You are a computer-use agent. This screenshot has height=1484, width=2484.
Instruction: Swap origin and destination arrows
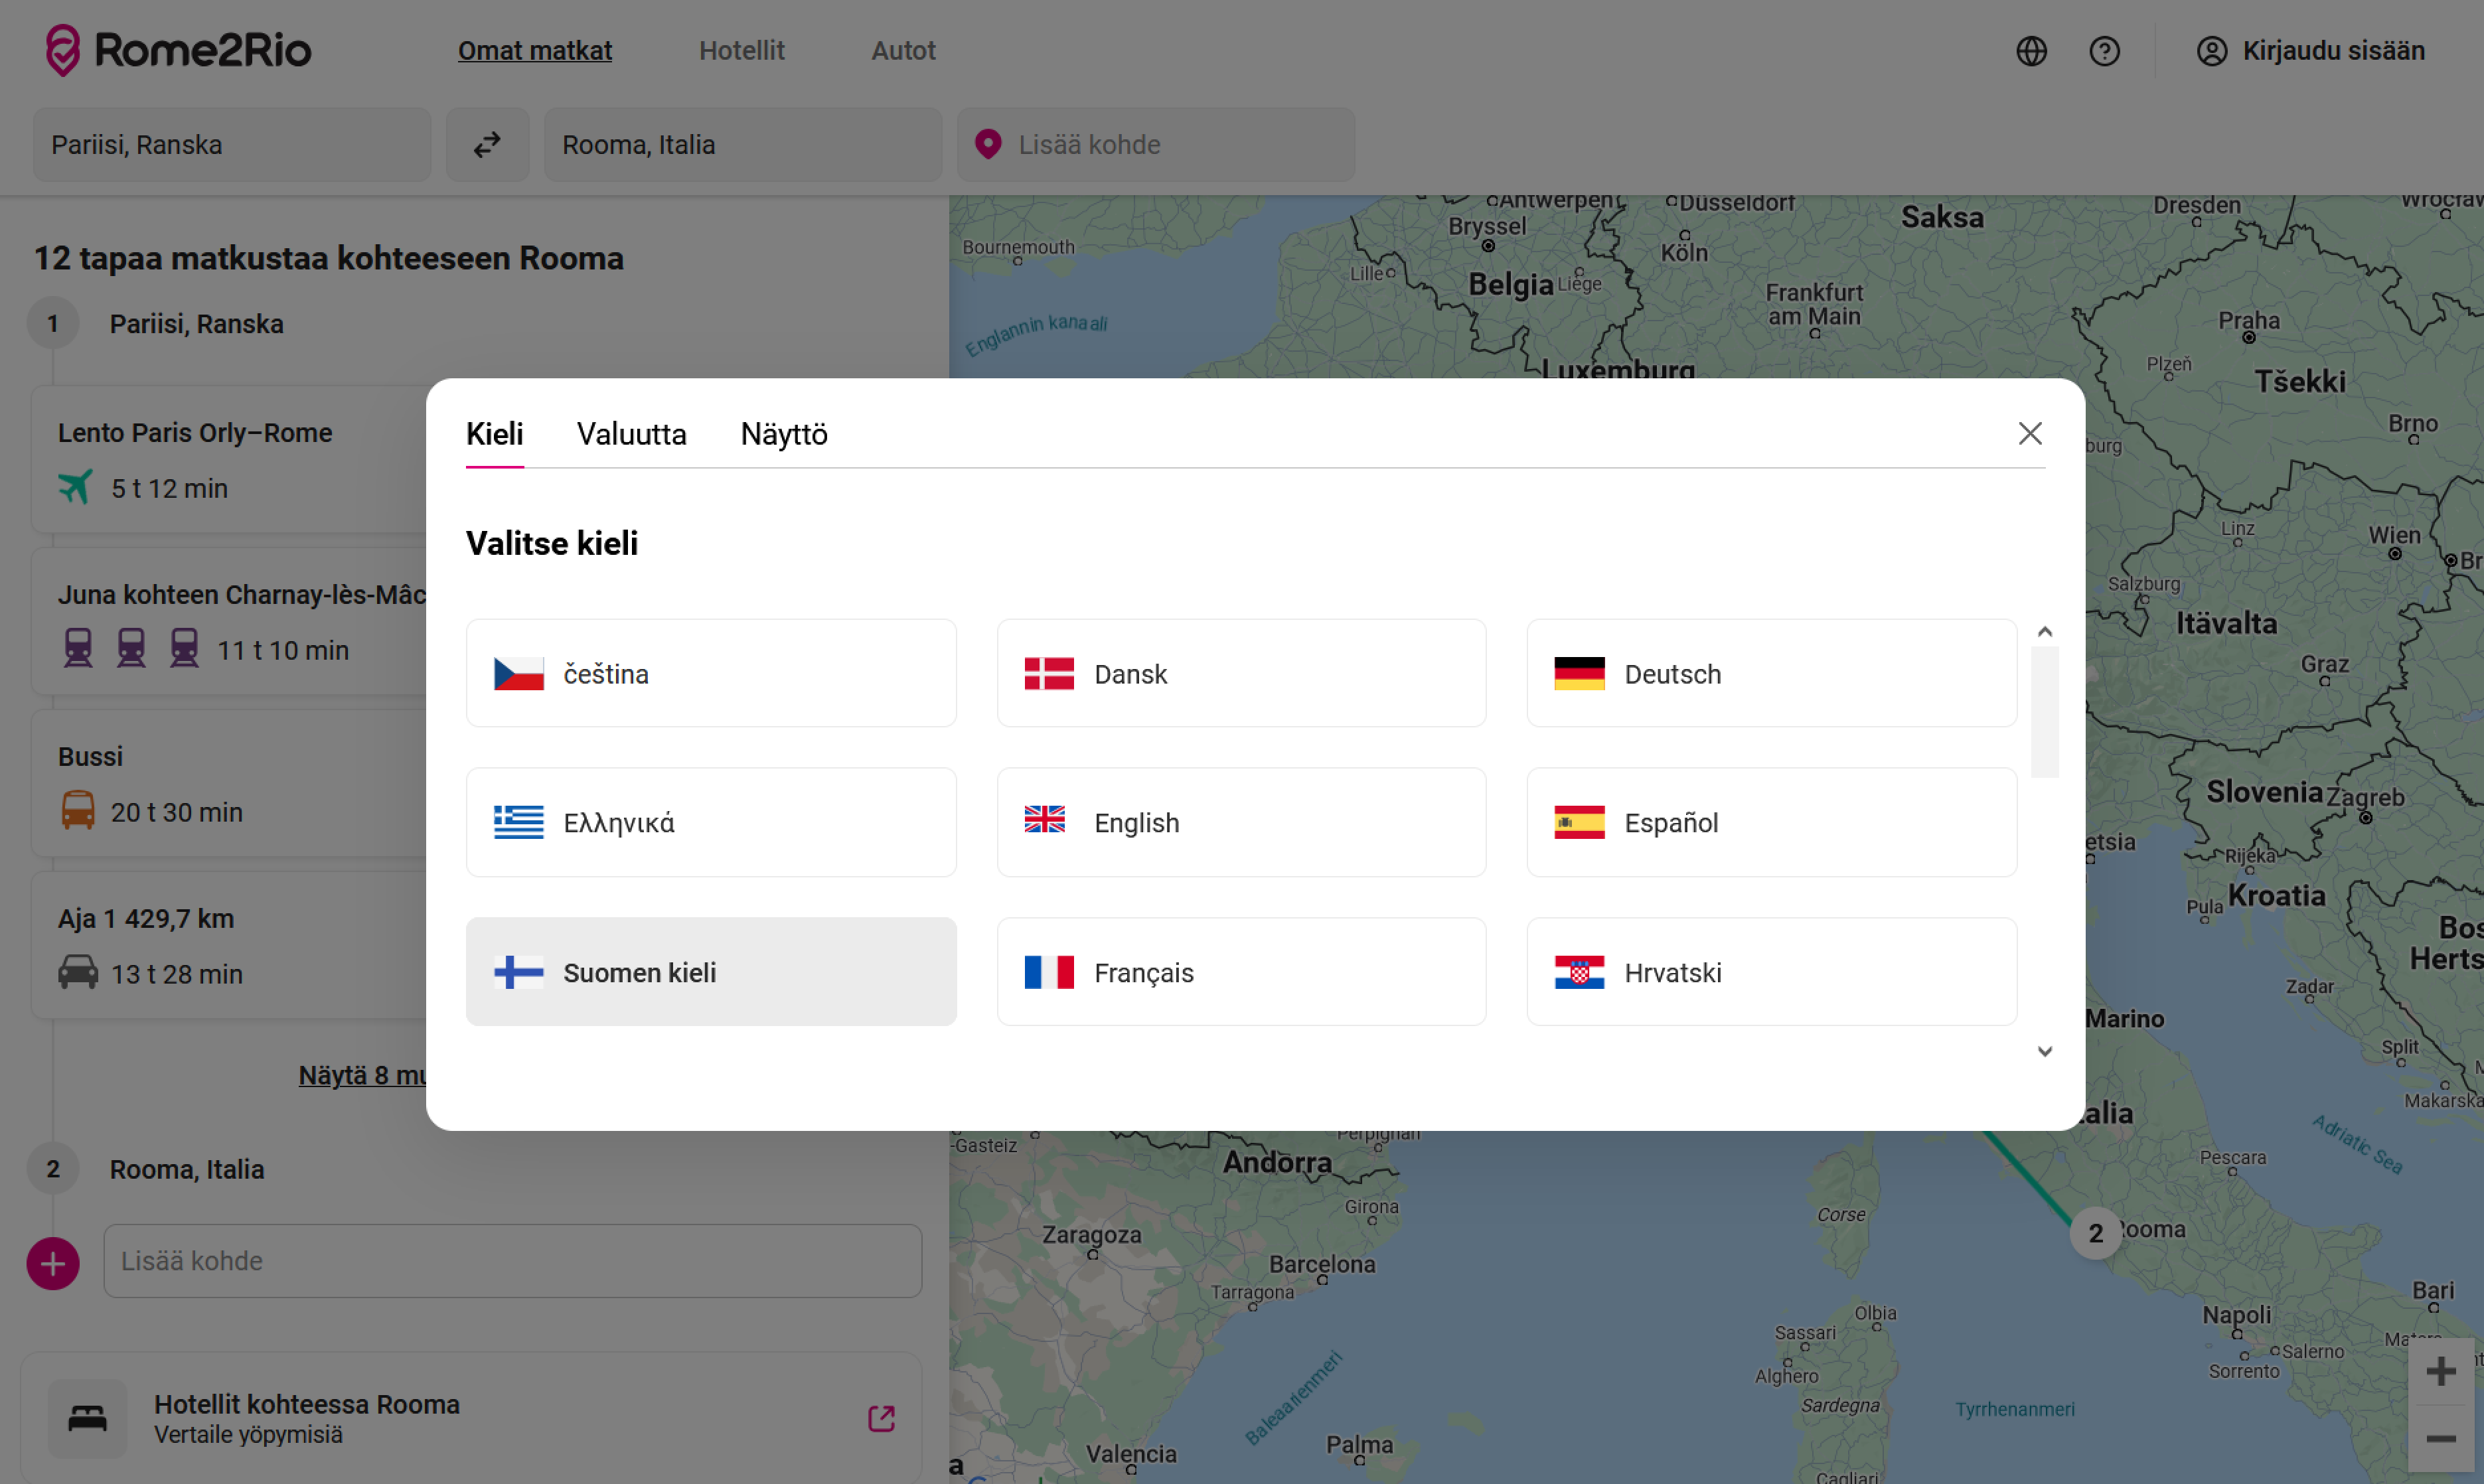pos(487,145)
